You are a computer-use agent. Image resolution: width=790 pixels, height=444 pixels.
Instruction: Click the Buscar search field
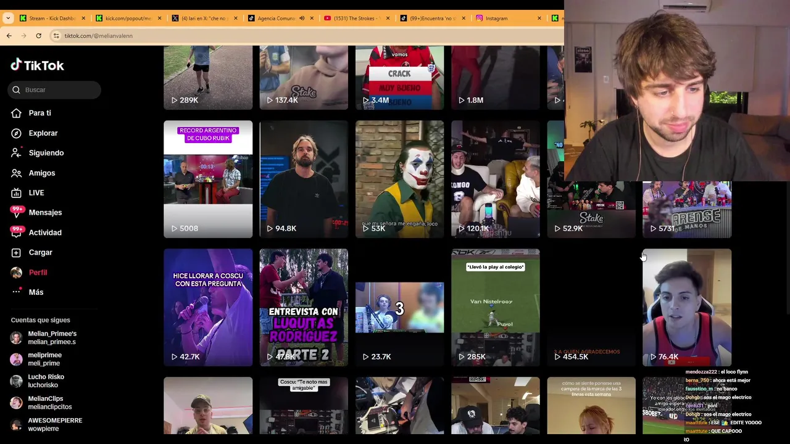54,90
